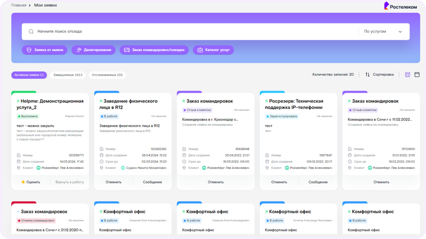Click the client shield icon on Helpme card
The image size is (426, 239).
click(x=19, y=168)
